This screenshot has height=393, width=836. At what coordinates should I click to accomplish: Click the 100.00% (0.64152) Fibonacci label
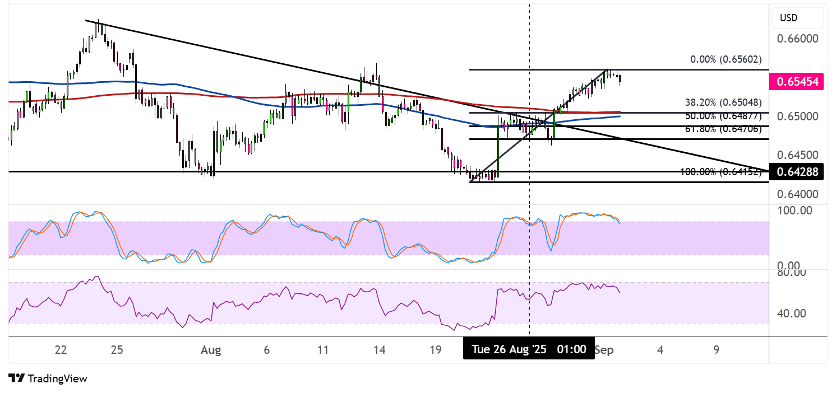(721, 172)
